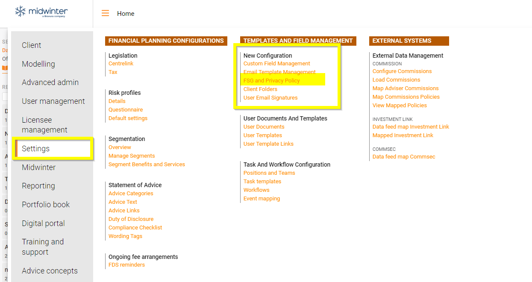Screen dimensions: 532x282
Task: Click the Risk profiles heading
Action: click(x=124, y=93)
